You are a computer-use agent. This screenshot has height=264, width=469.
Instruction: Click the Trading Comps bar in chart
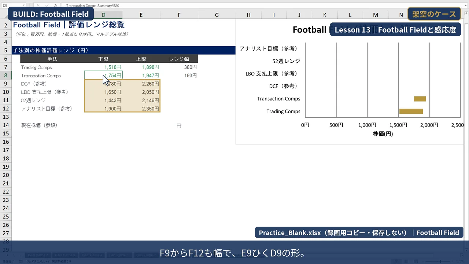tap(411, 111)
